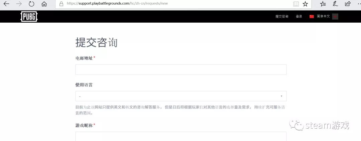Expand the 使用语言 dropdown field
The image size is (361, 141).
[x=181, y=96]
